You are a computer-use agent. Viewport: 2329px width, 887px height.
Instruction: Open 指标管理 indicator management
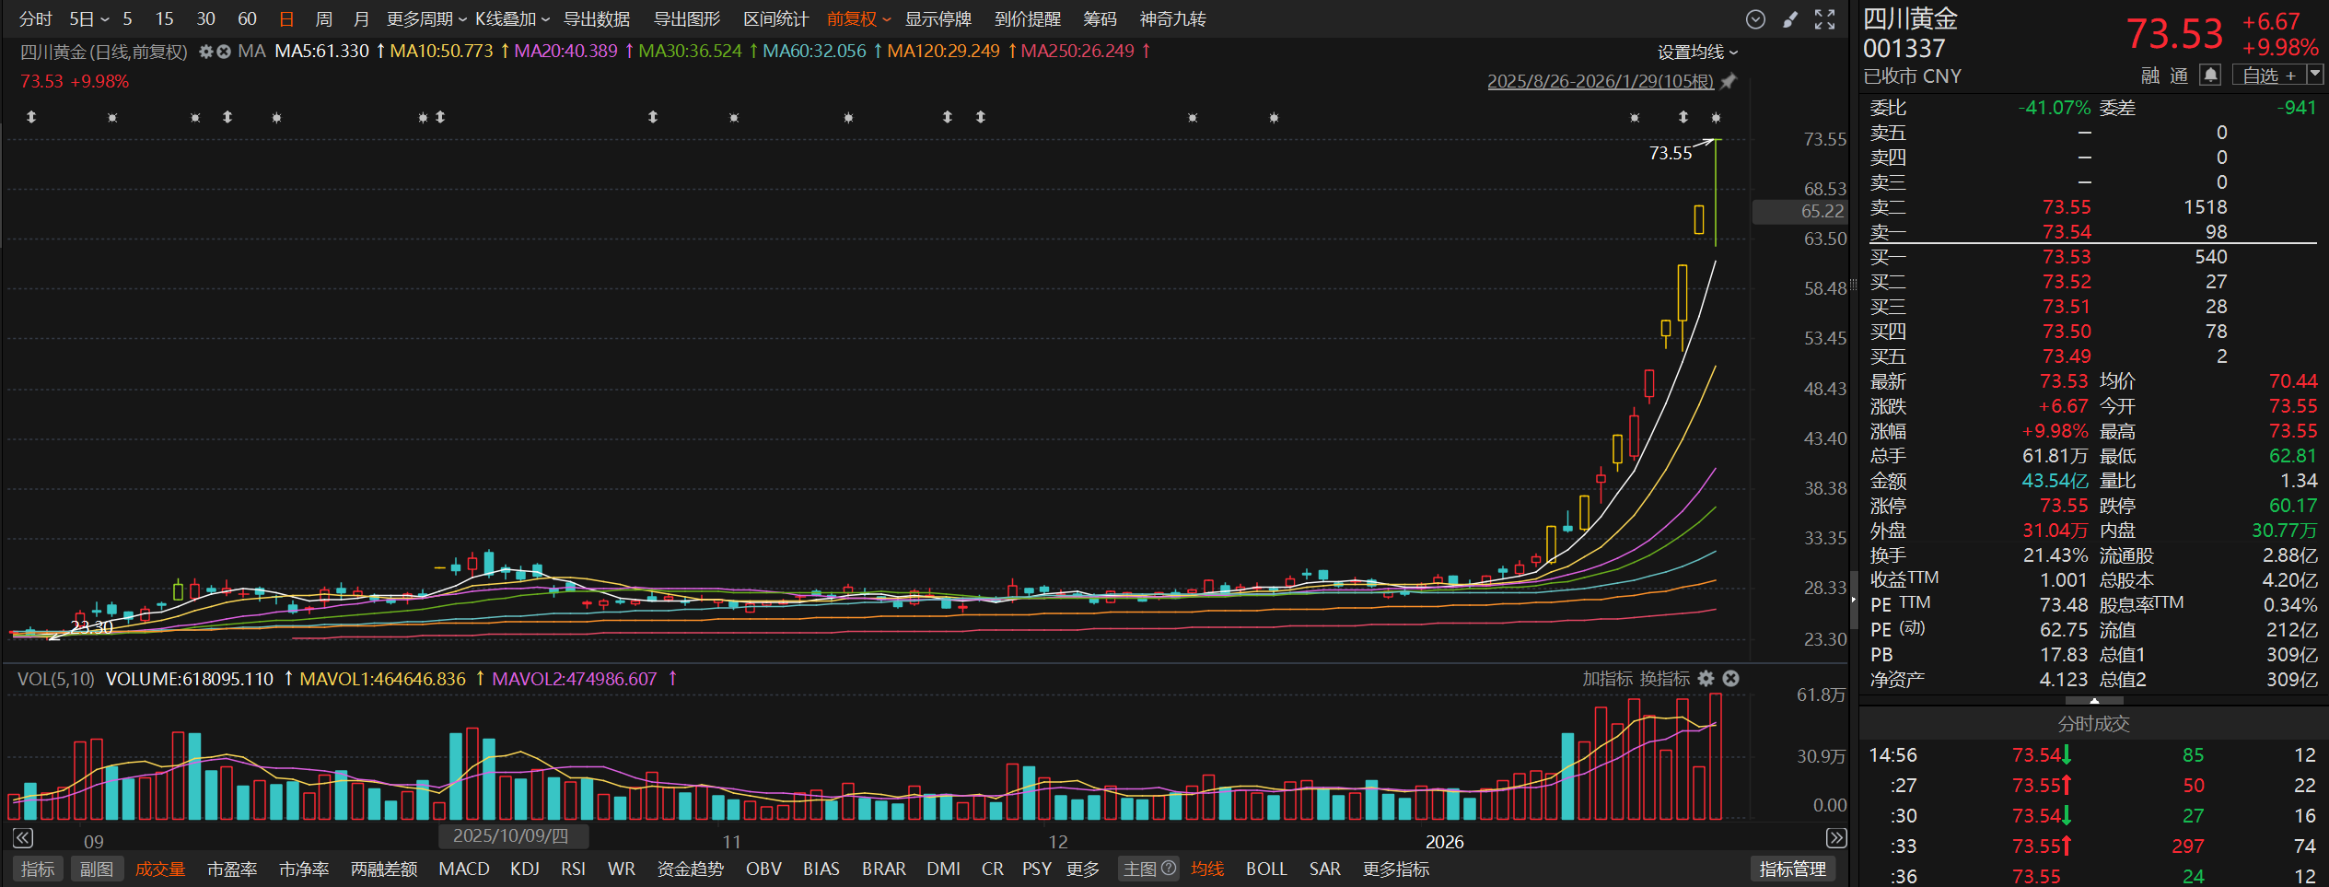point(1792,869)
